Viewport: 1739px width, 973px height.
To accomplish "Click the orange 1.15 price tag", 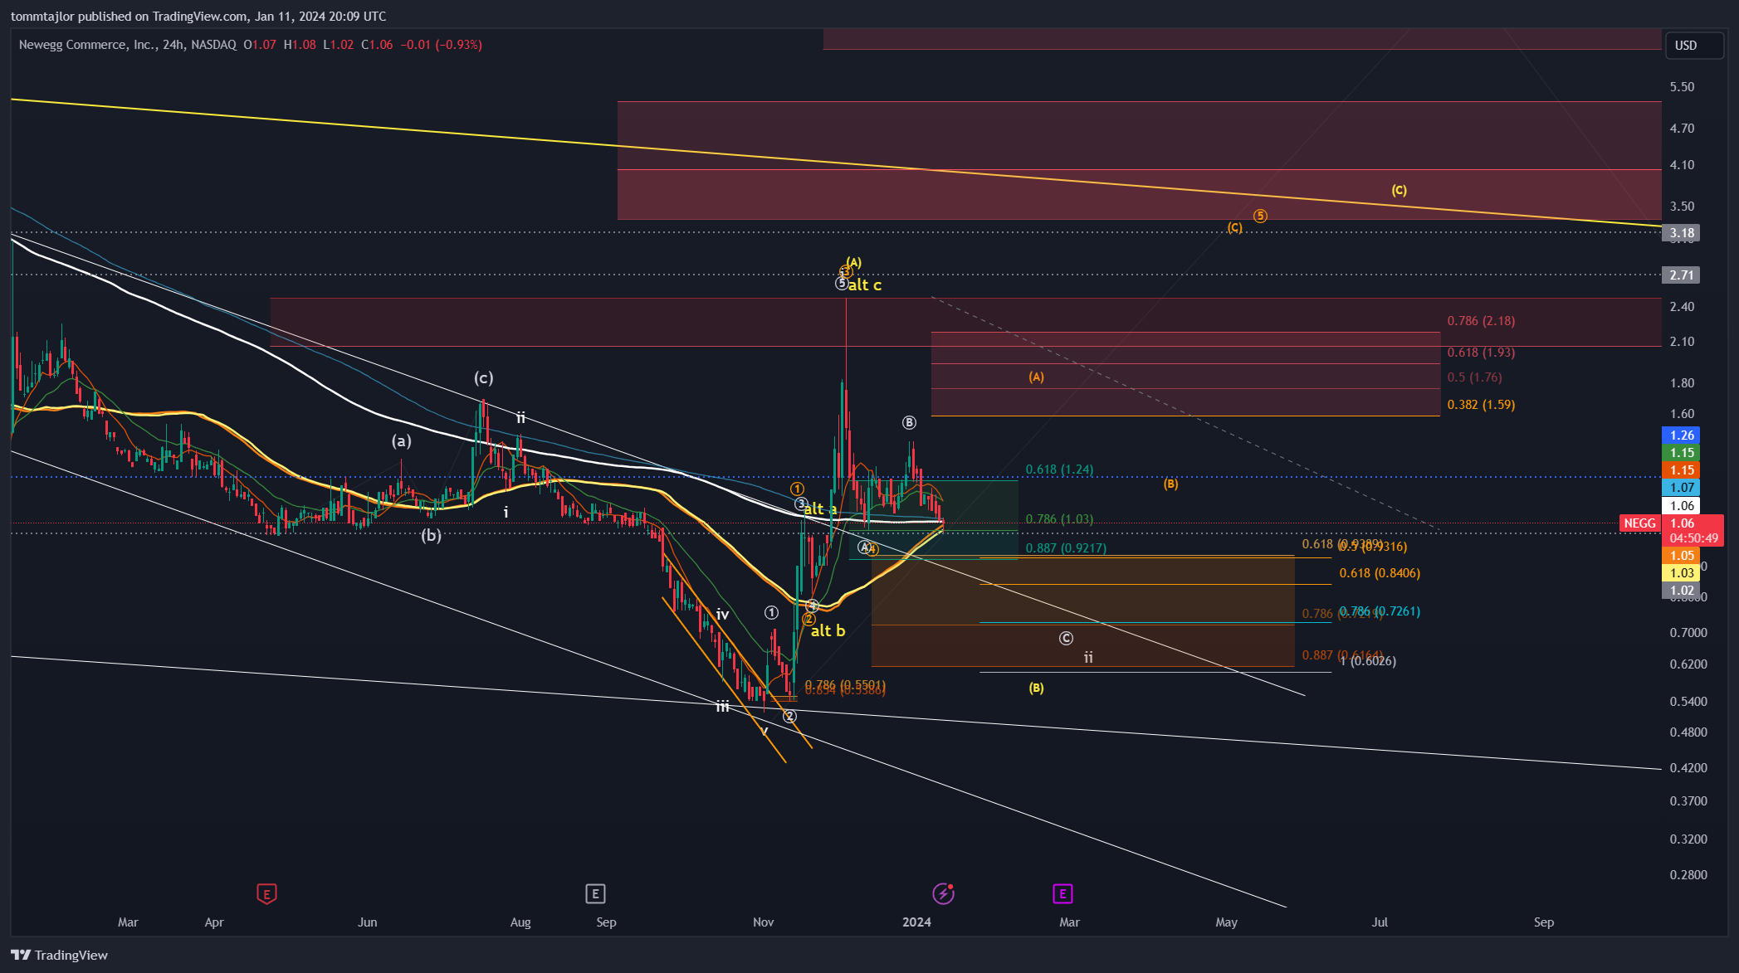I will (x=1682, y=470).
